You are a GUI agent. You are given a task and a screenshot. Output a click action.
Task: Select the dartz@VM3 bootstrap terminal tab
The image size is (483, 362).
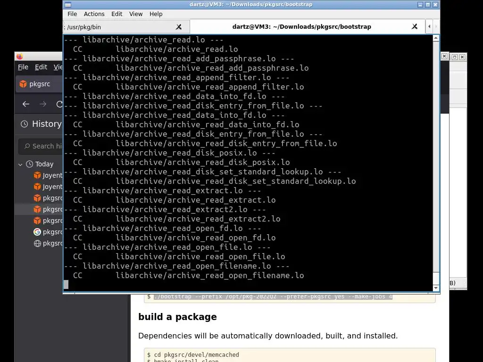pos(301,26)
